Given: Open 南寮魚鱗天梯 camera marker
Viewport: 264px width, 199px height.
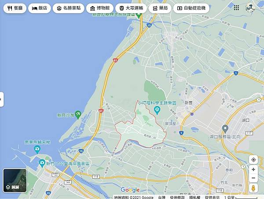Looking at the screenshot, I should coord(37,149).
